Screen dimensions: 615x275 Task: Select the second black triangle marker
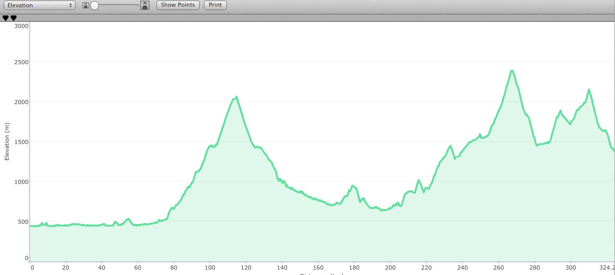[14, 18]
